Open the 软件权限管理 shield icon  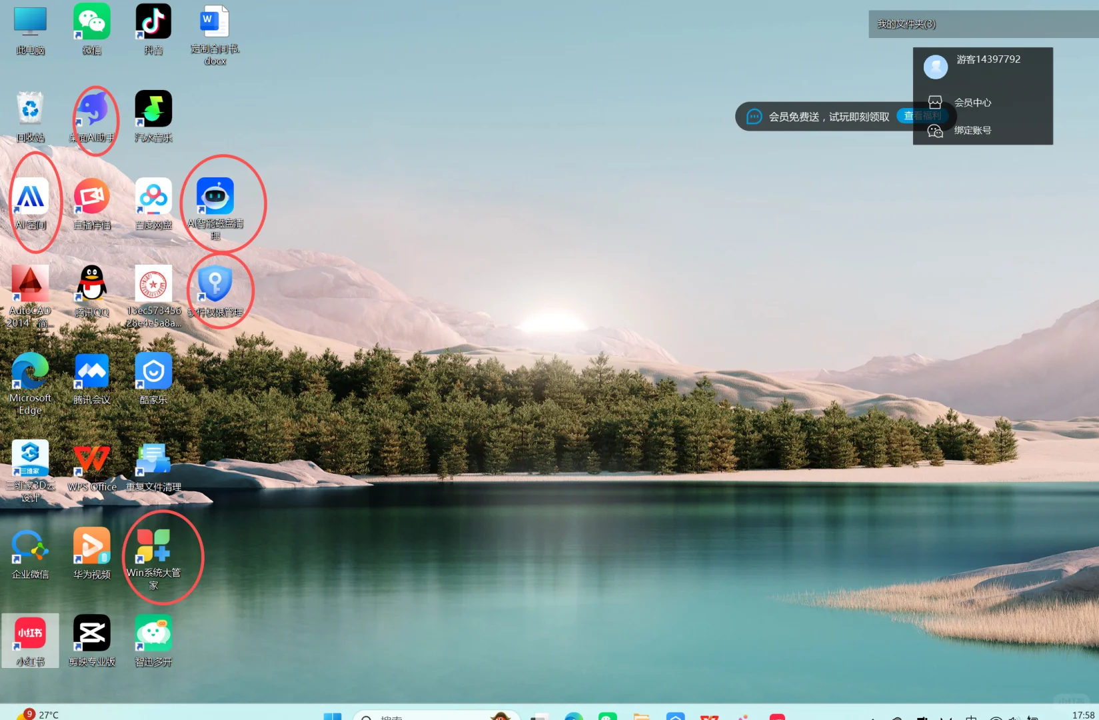click(215, 291)
